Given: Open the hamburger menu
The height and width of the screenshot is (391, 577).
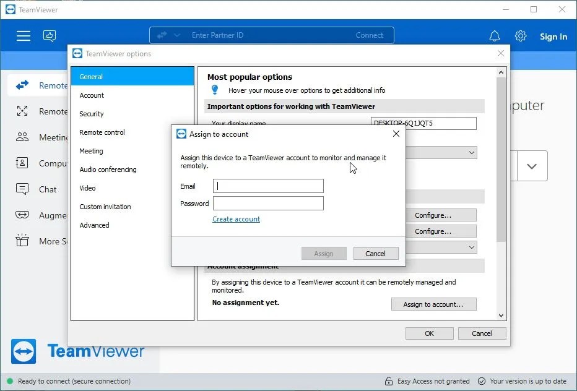Looking at the screenshot, I should click(24, 36).
